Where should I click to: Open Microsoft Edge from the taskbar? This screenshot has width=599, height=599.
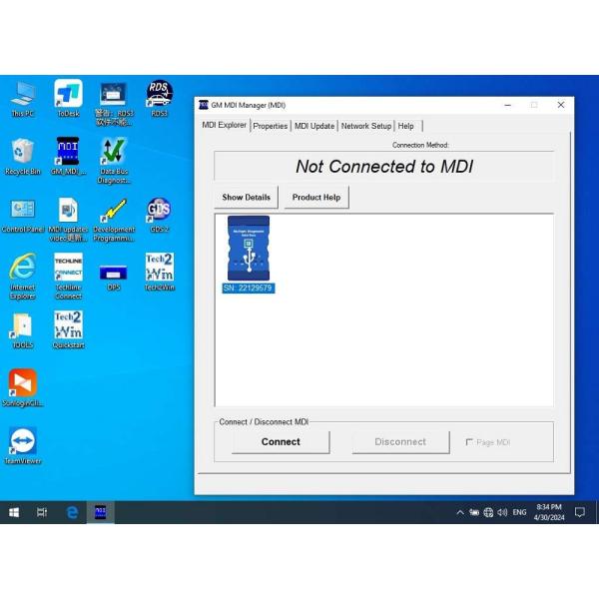[72, 512]
